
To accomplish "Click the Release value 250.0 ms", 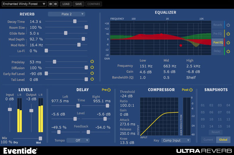I will click(x=128, y=133).
